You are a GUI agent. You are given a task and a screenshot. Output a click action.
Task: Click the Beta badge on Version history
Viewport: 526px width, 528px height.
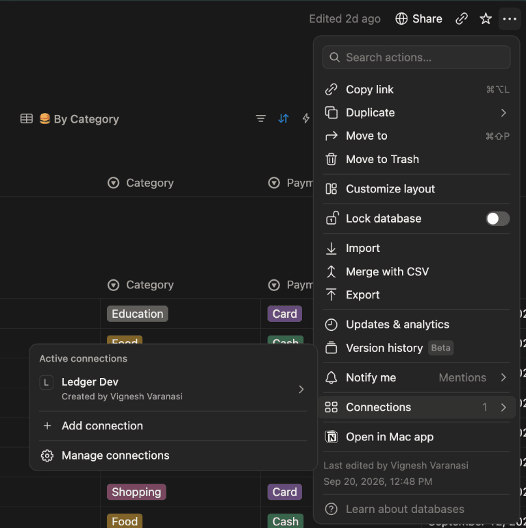coord(441,348)
